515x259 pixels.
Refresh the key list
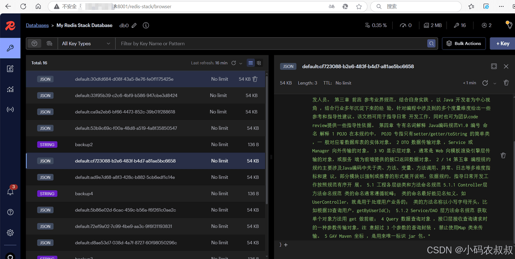(233, 63)
